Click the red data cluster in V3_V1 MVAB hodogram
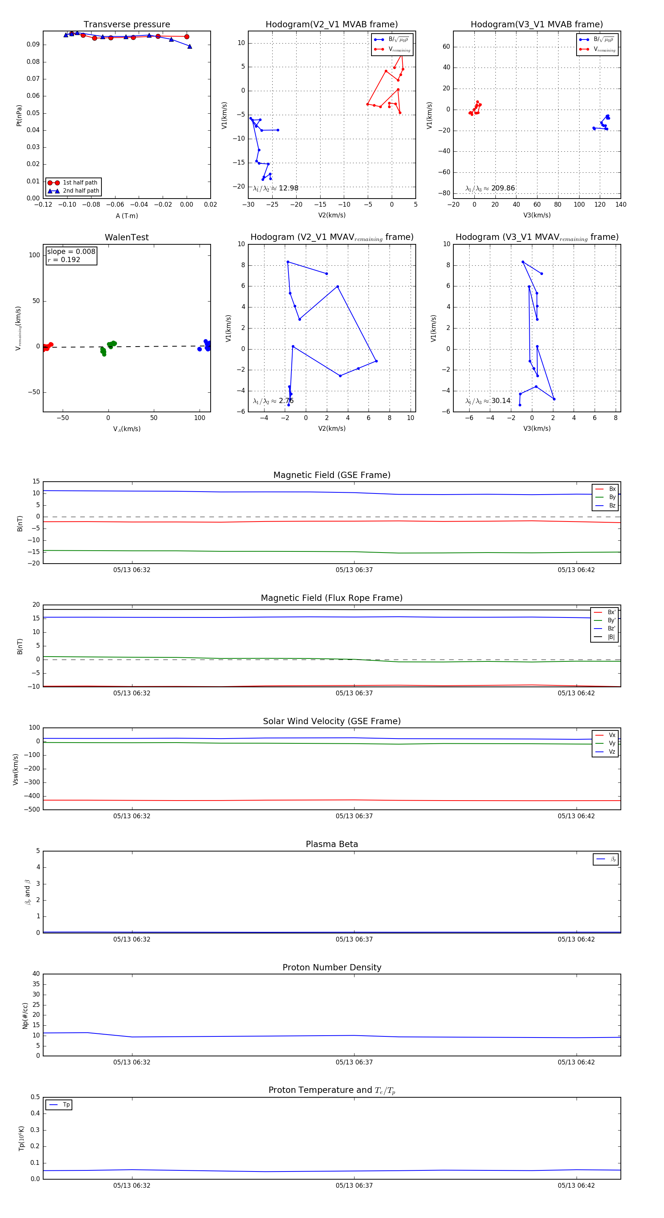Viewport: 664px width, 1218px height. click(x=475, y=108)
